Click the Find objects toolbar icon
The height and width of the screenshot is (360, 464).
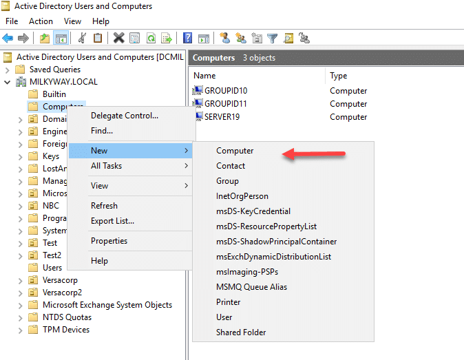tap(288, 38)
